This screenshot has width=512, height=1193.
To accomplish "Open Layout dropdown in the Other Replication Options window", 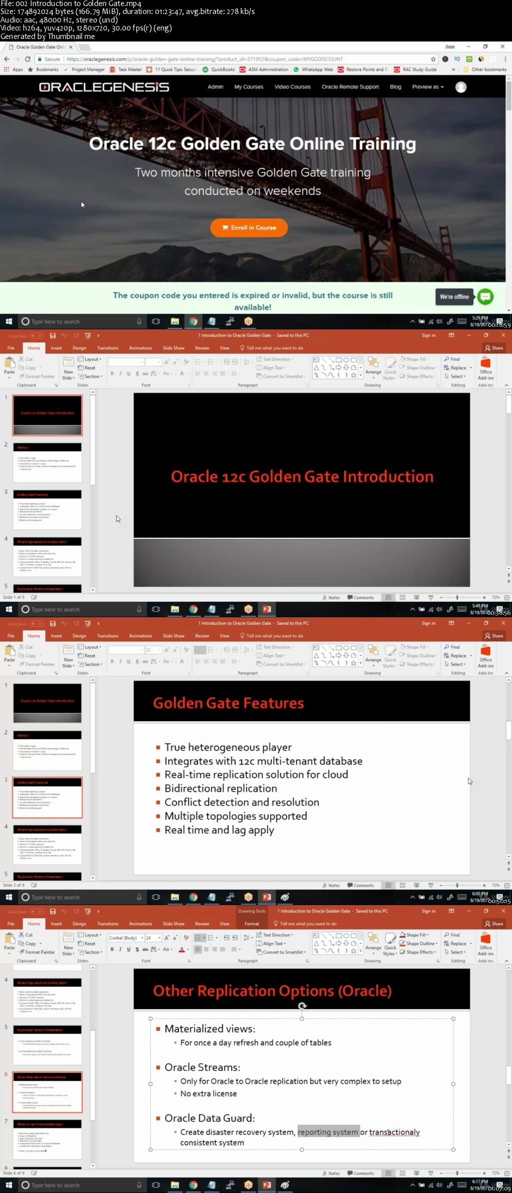I will coord(90,935).
